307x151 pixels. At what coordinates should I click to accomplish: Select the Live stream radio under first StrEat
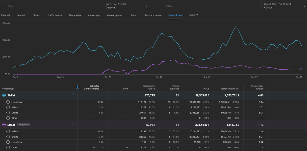point(8,102)
